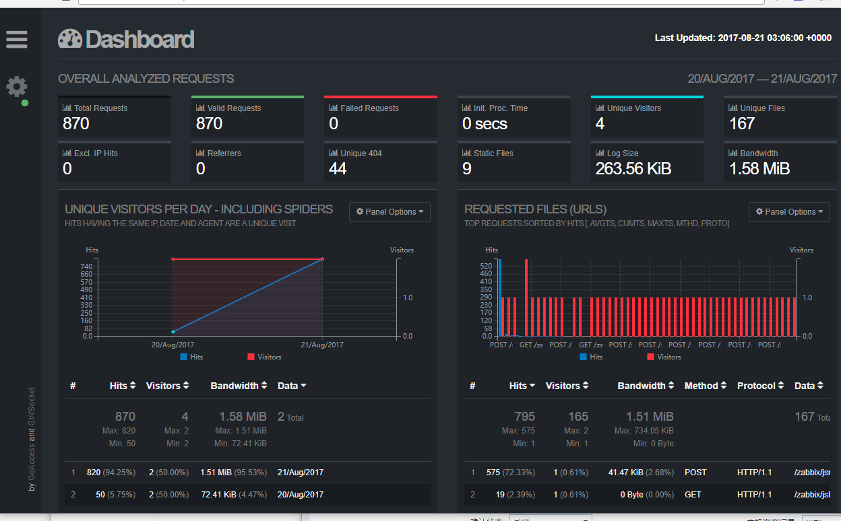Click red Visitors swatch in requested files legend
This screenshot has width=841, height=521.
coord(650,357)
